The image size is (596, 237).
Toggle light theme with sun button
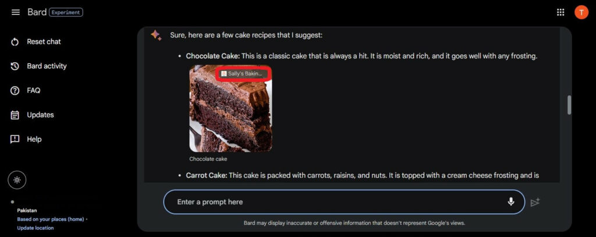pos(17,179)
